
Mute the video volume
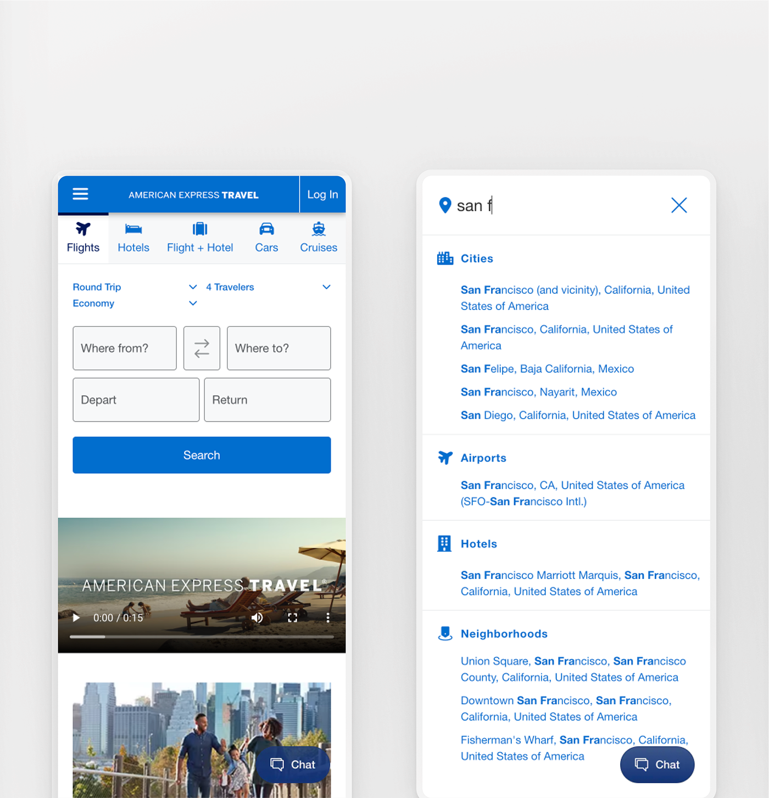[x=257, y=618]
